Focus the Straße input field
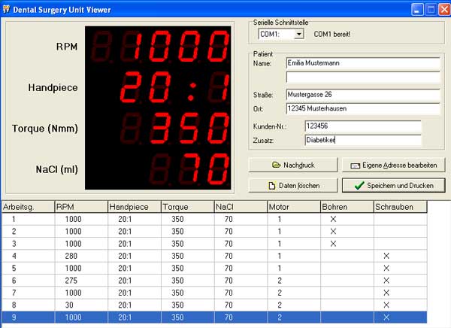Viewport: 451px width, 328px height. coord(362,96)
